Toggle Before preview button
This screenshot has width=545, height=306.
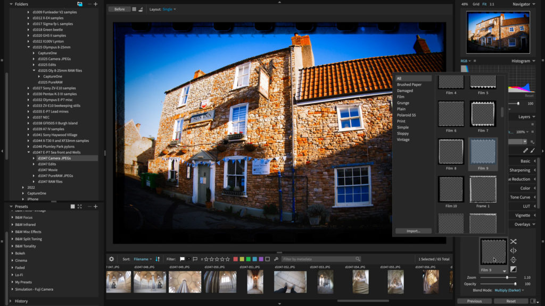(120, 10)
